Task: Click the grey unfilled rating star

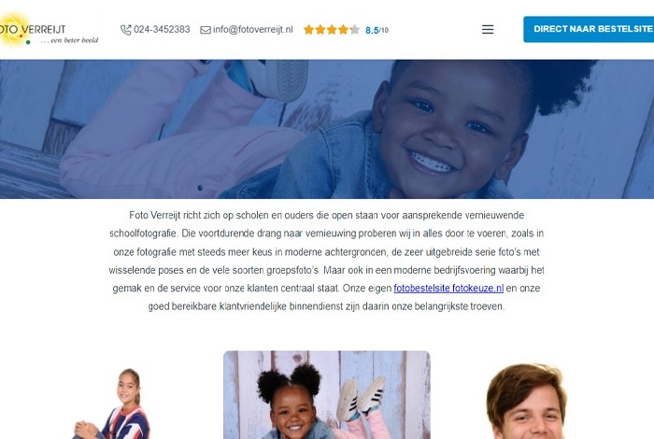Action: (354, 30)
